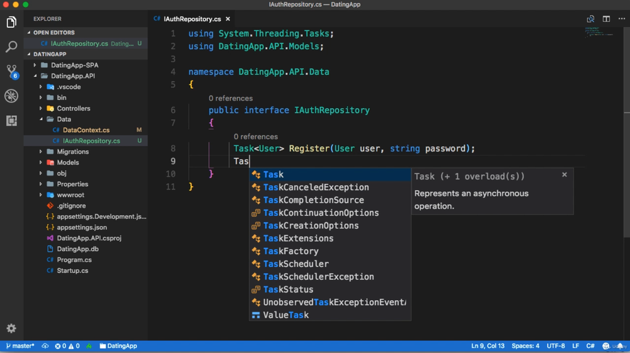630x353 pixels.
Task: Expand the wwwroot folder
Action: coord(86,195)
